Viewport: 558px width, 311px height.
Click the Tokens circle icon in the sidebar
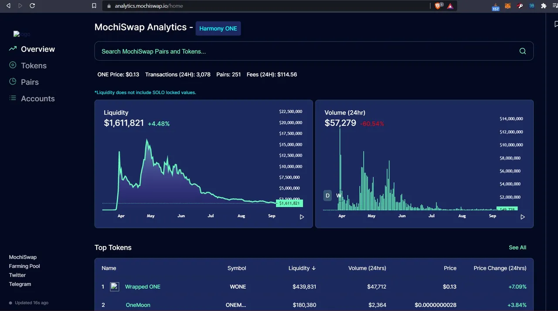click(x=13, y=65)
